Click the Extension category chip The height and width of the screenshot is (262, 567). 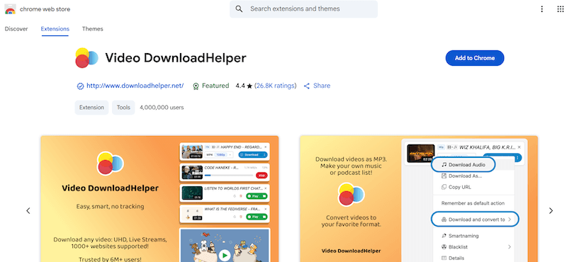[x=91, y=108]
